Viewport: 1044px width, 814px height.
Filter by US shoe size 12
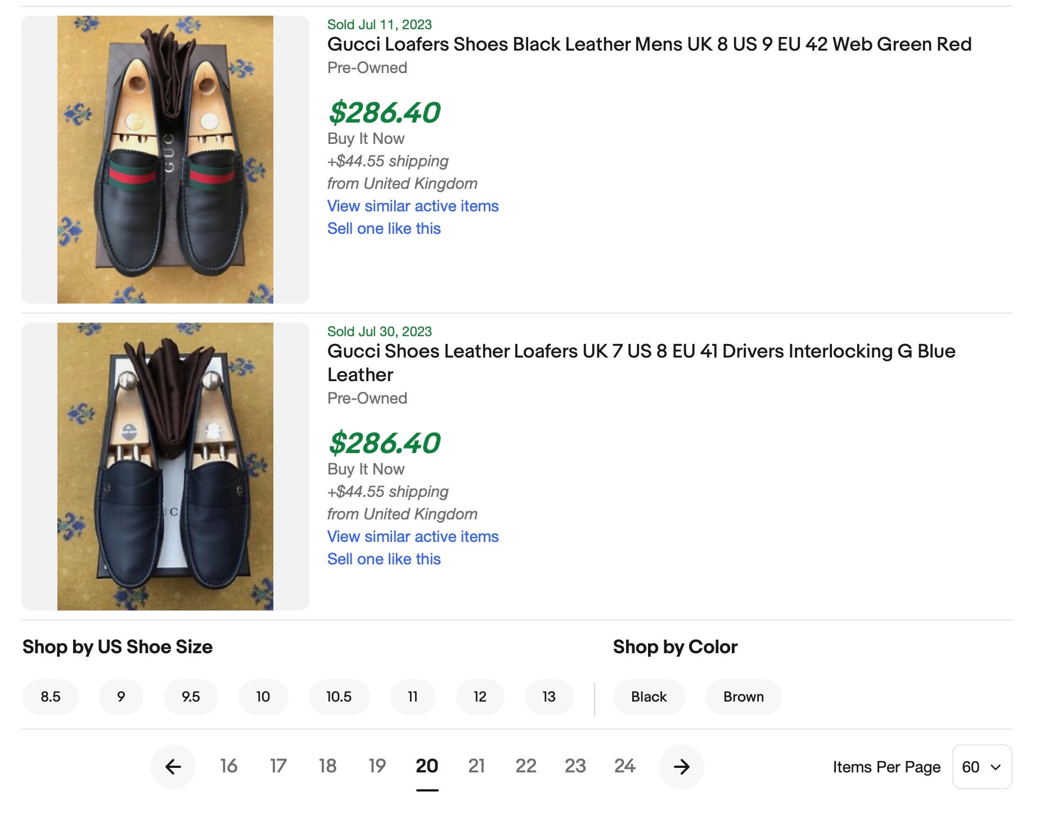[480, 697]
